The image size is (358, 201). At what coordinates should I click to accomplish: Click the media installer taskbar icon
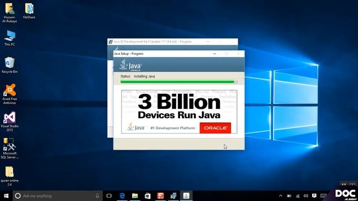coord(173,196)
